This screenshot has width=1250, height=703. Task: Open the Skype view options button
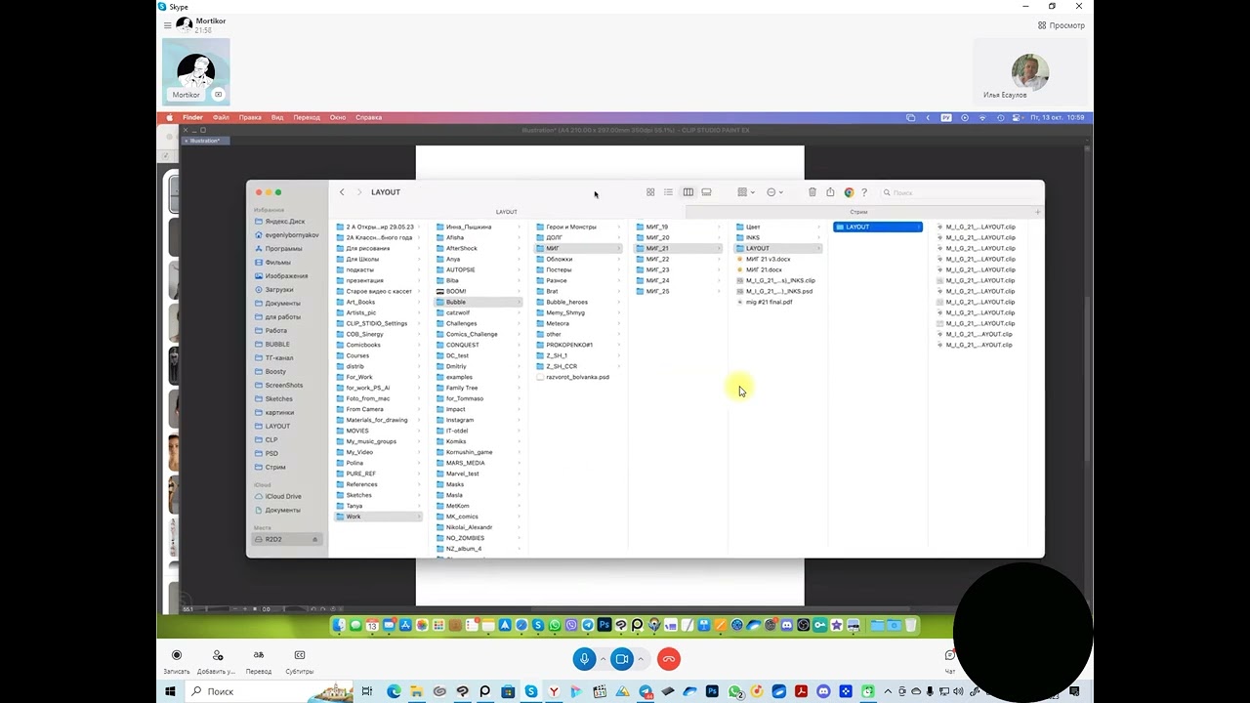coord(1062,25)
